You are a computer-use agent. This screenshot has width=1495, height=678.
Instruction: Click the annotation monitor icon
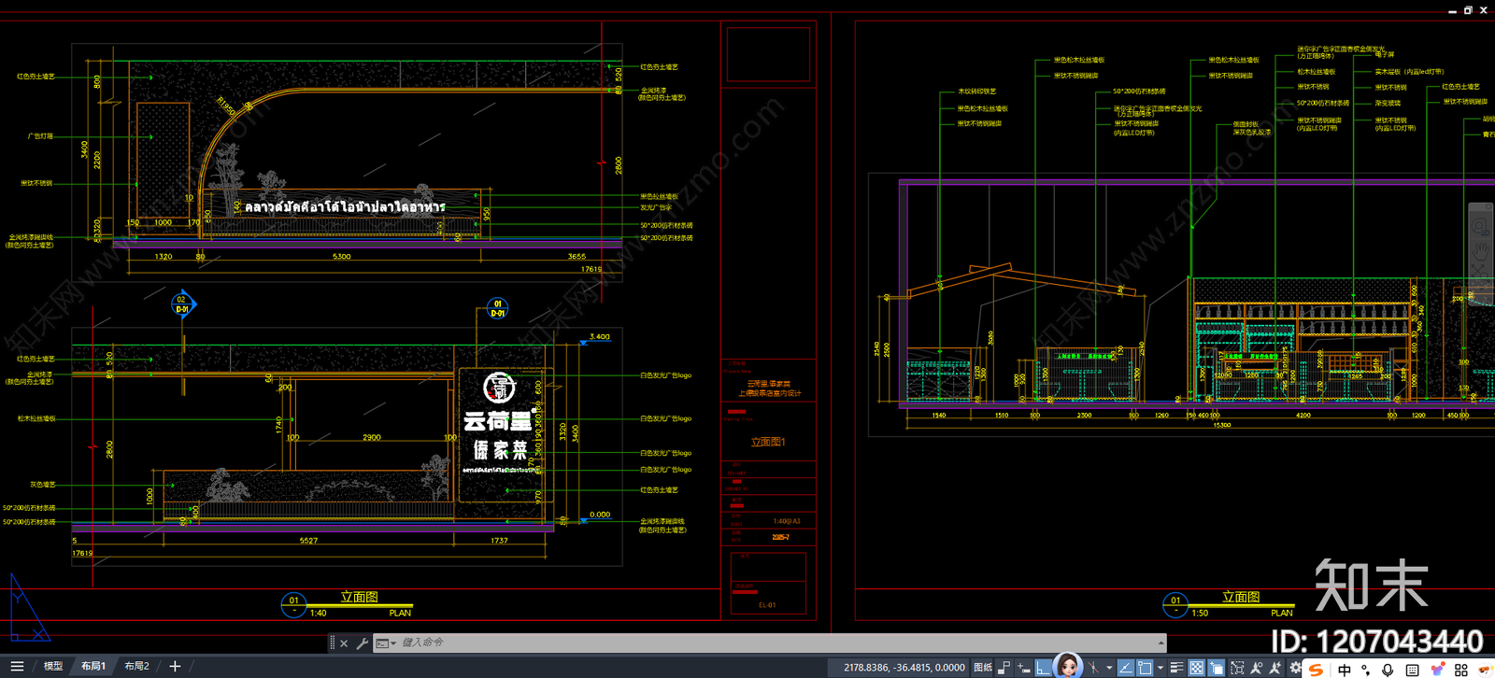click(x=1237, y=668)
